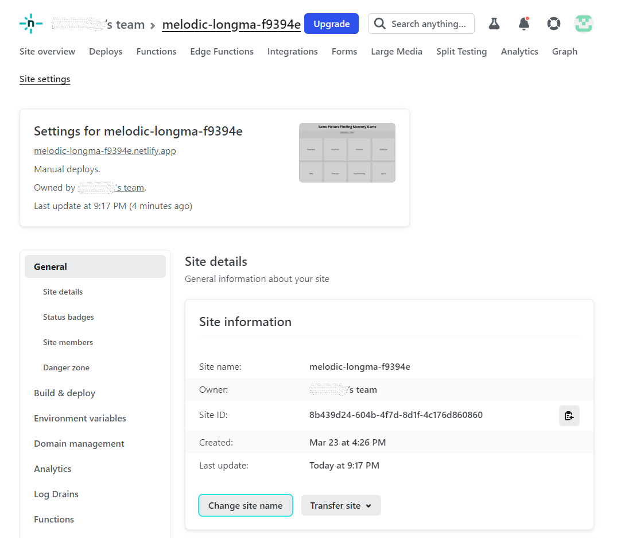Image resolution: width=617 pixels, height=538 pixels.
Task: Copy the Site ID using the copy icon
Action: pos(569,415)
